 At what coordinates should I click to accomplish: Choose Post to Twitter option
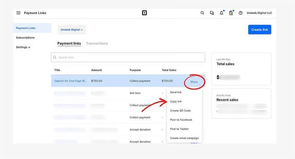[x=179, y=129]
